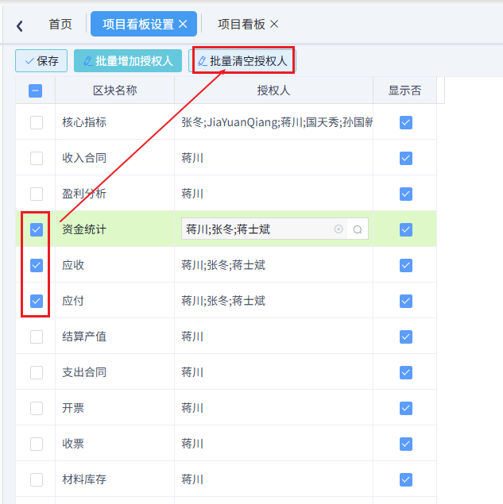This screenshot has width=503, height=504.
Task: Select the 支出合同 row checkbox
Action: click(37, 372)
